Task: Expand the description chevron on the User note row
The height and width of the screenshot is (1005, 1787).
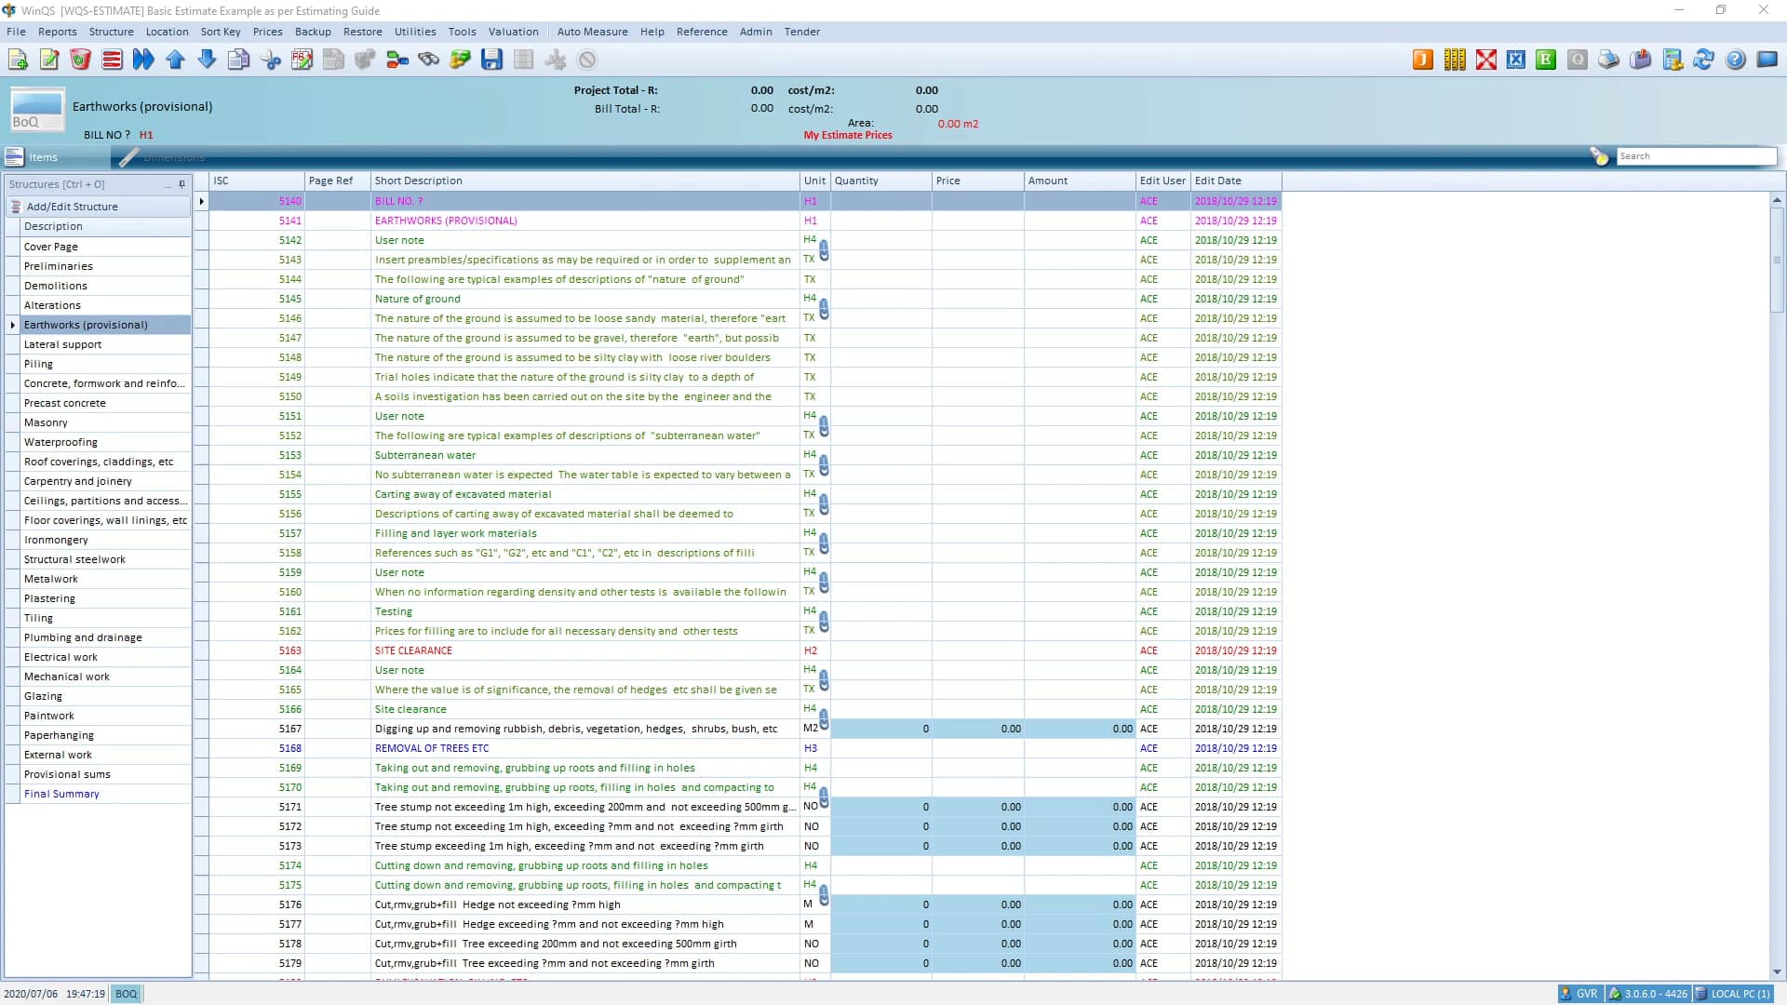Action: point(823,249)
